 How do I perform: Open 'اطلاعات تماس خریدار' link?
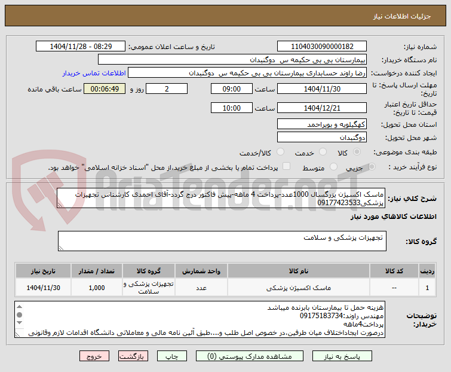[94, 73]
